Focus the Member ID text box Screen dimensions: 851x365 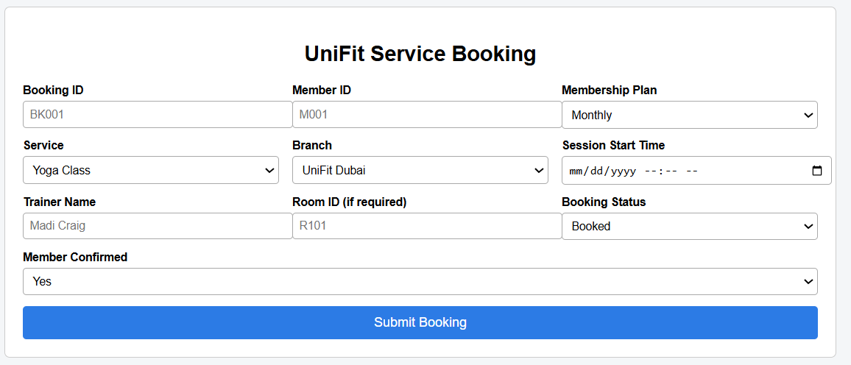[427, 115]
